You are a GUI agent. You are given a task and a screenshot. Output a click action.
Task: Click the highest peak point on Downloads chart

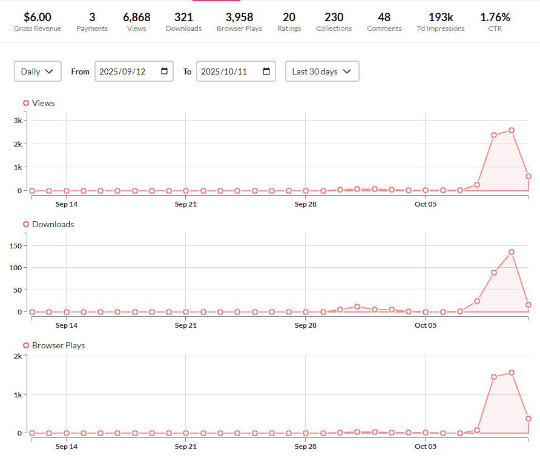(x=512, y=252)
